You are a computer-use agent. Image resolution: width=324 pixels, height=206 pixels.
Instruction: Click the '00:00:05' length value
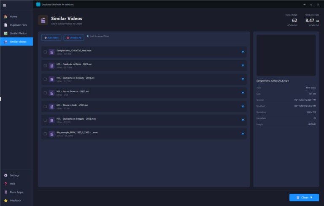click(x=312, y=124)
